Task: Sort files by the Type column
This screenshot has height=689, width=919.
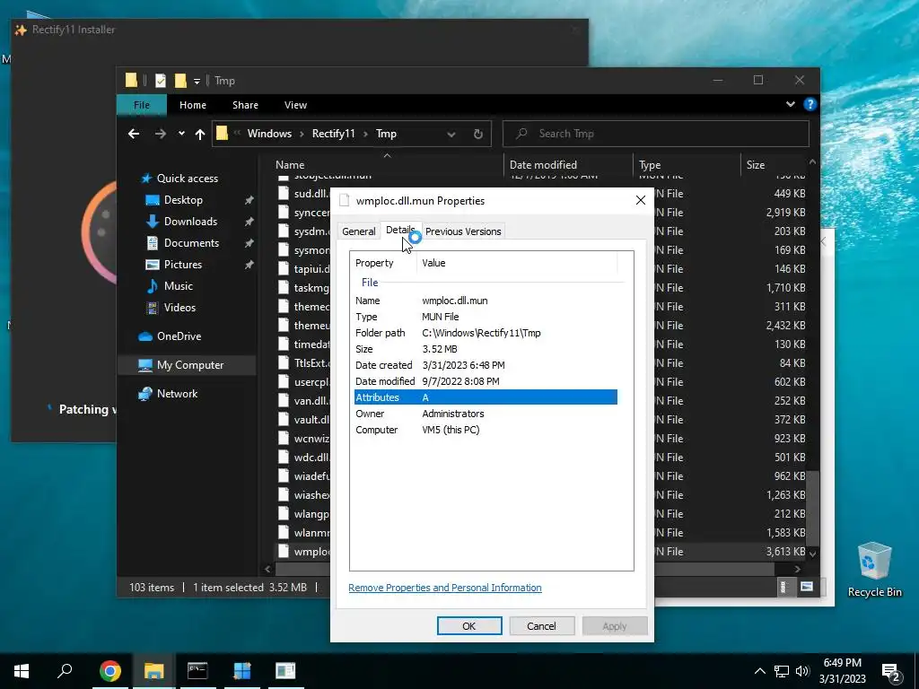Action: 687,165
